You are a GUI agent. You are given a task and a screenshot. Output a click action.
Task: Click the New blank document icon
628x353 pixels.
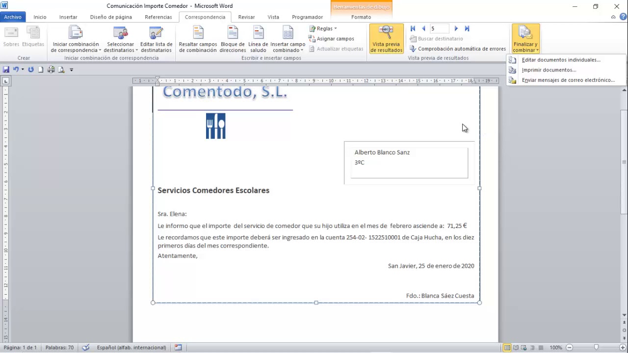tap(41, 70)
